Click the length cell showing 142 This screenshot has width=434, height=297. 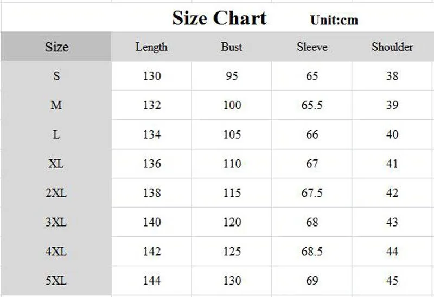[x=151, y=251]
